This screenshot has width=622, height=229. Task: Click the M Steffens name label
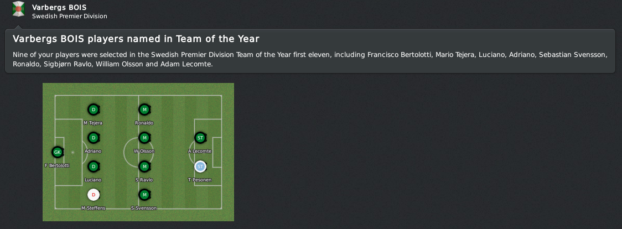pyautogui.click(x=93, y=208)
